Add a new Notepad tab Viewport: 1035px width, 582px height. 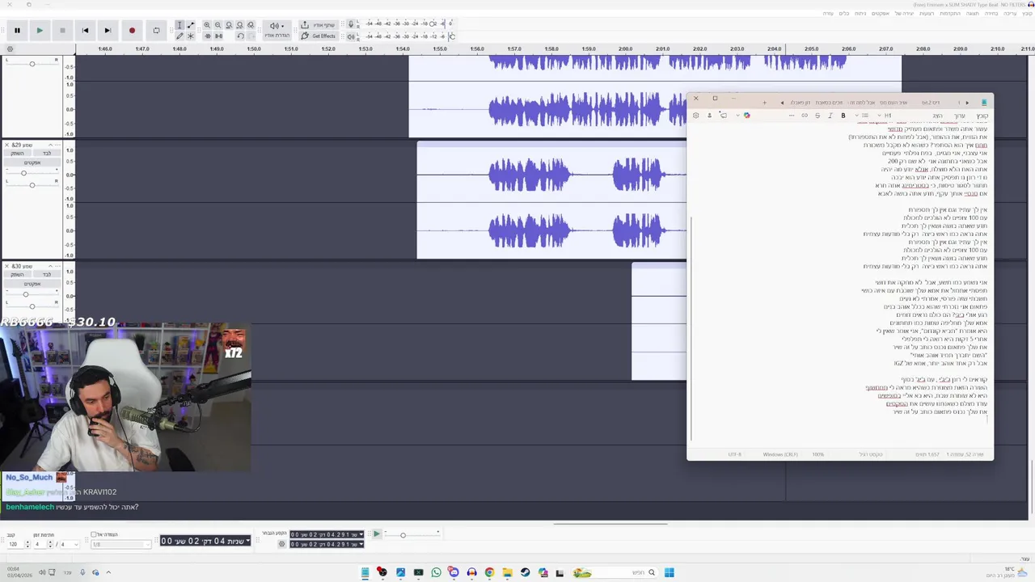click(765, 103)
